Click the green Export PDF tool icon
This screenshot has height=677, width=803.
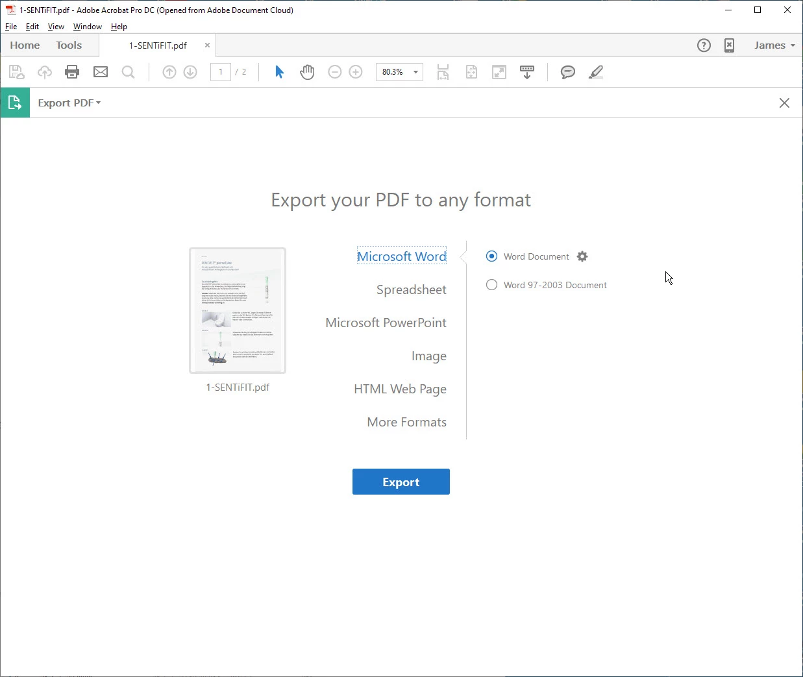(x=15, y=103)
